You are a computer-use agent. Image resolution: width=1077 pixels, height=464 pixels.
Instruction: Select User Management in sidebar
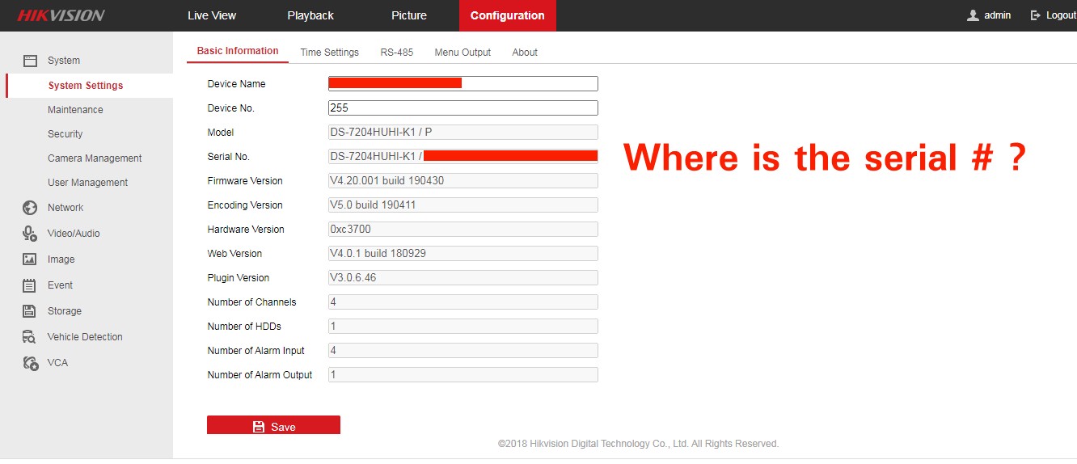[x=87, y=183]
